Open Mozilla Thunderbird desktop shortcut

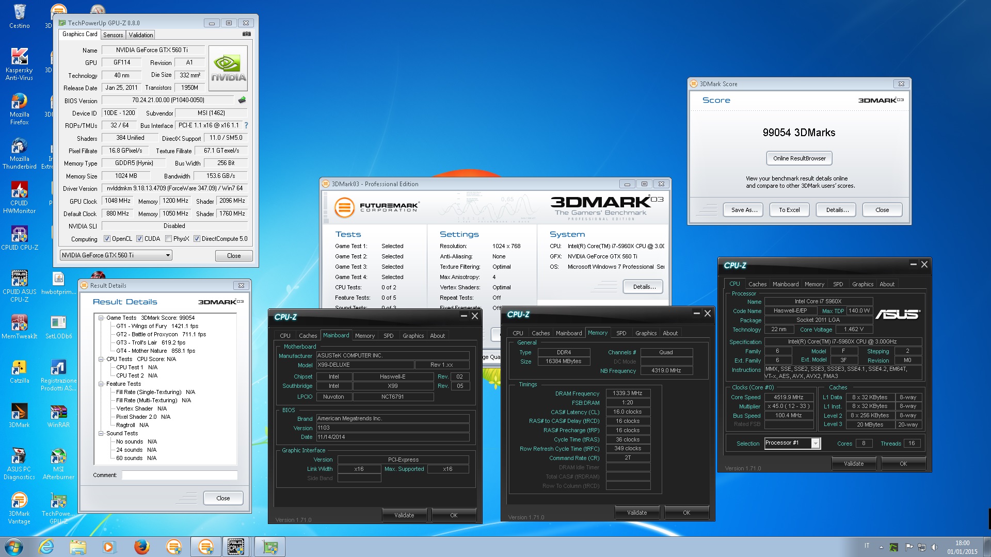(20, 153)
